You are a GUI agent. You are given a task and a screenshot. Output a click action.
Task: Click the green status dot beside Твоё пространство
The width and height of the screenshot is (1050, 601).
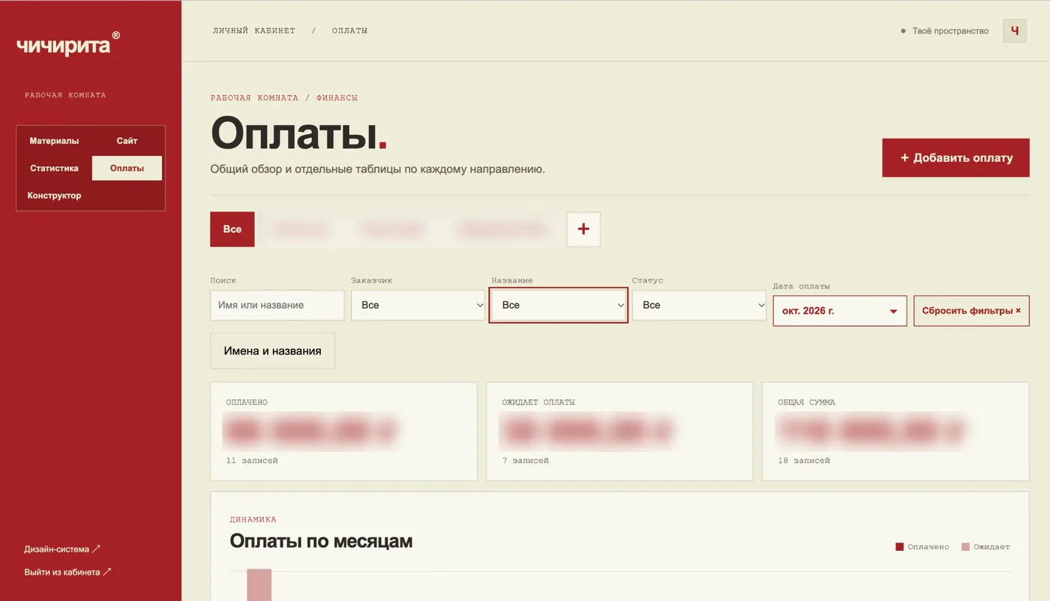click(x=903, y=31)
